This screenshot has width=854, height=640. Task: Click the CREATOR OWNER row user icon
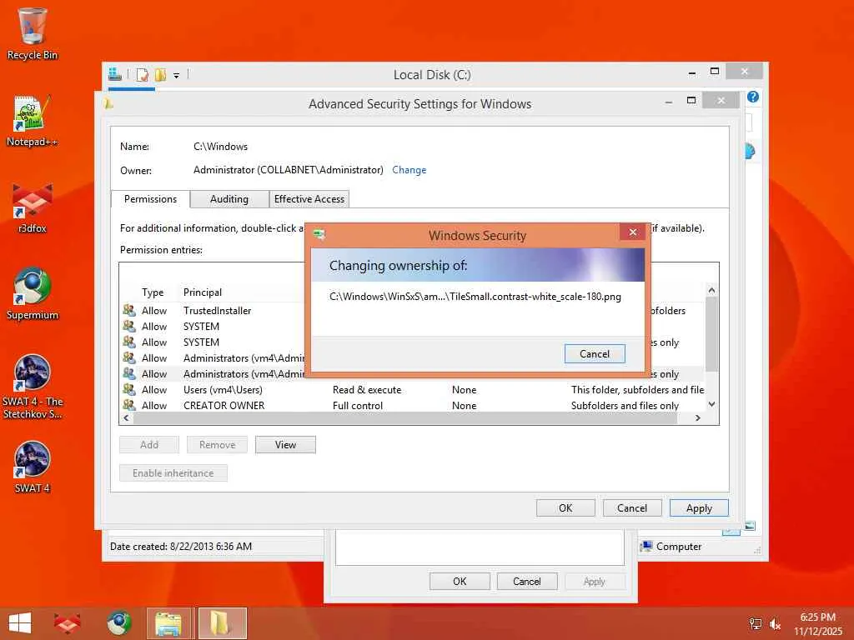tap(129, 406)
